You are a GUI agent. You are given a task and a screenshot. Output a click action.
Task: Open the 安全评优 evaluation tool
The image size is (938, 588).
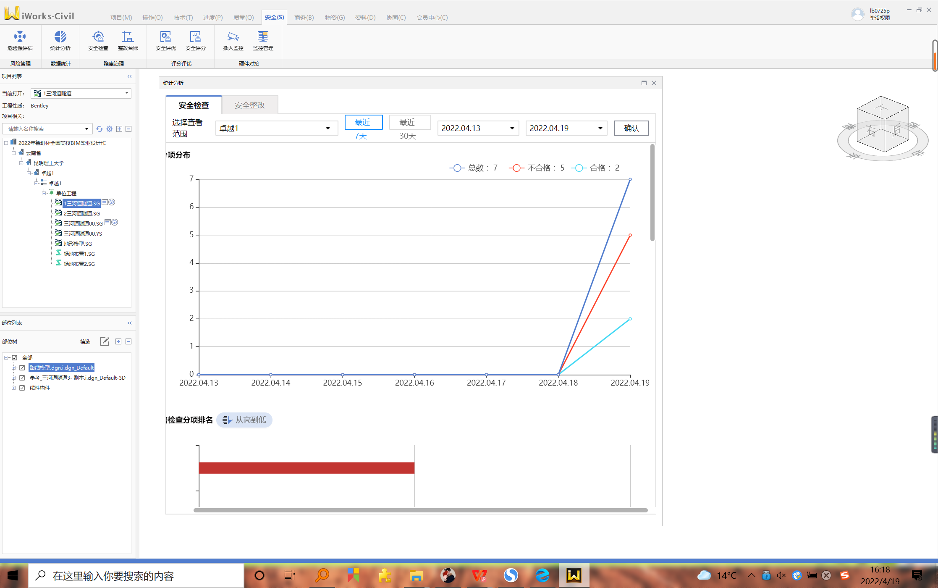tap(165, 40)
